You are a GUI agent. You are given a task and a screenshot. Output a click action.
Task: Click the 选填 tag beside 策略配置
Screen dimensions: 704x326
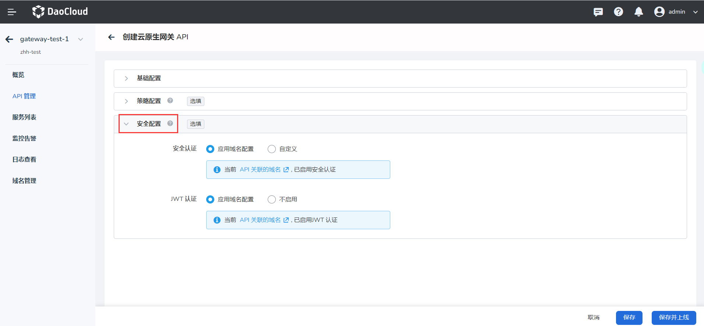click(x=196, y=101)
